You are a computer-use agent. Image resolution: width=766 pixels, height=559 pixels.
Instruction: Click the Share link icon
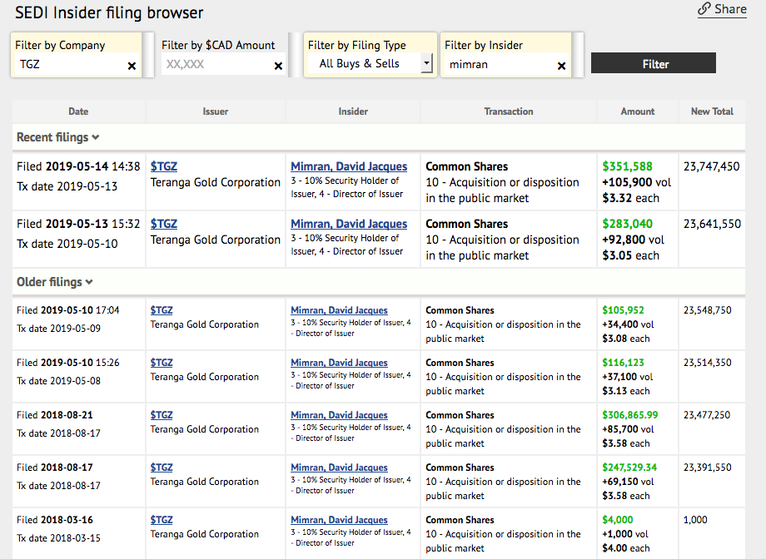(704, 9)
